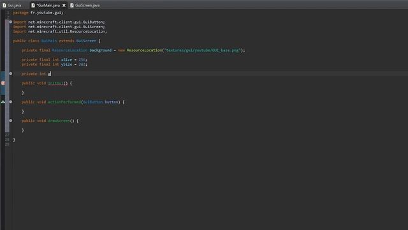Click the 'ySize' field name
Screen dimensions: 408x230
(x=66, y=64)
